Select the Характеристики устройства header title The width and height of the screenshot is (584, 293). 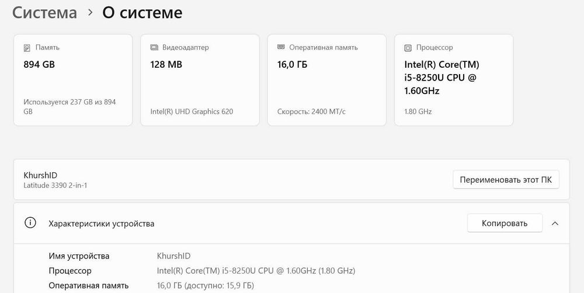101,224
